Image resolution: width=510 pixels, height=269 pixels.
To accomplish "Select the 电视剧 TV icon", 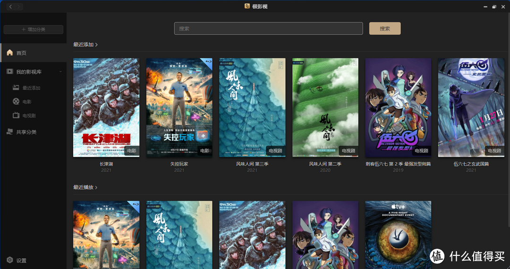I will [x=16, y=115].
